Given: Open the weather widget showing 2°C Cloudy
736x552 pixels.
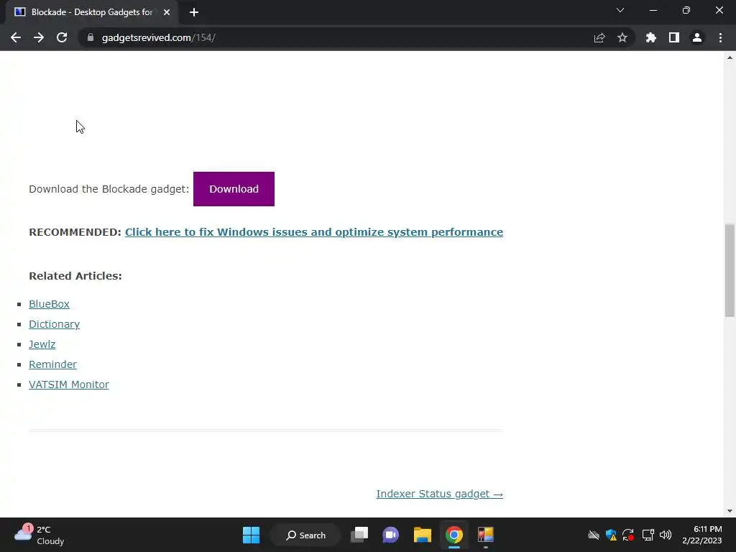Looking at the screenshot, I should pyautogui.click(x=40, y=535).
